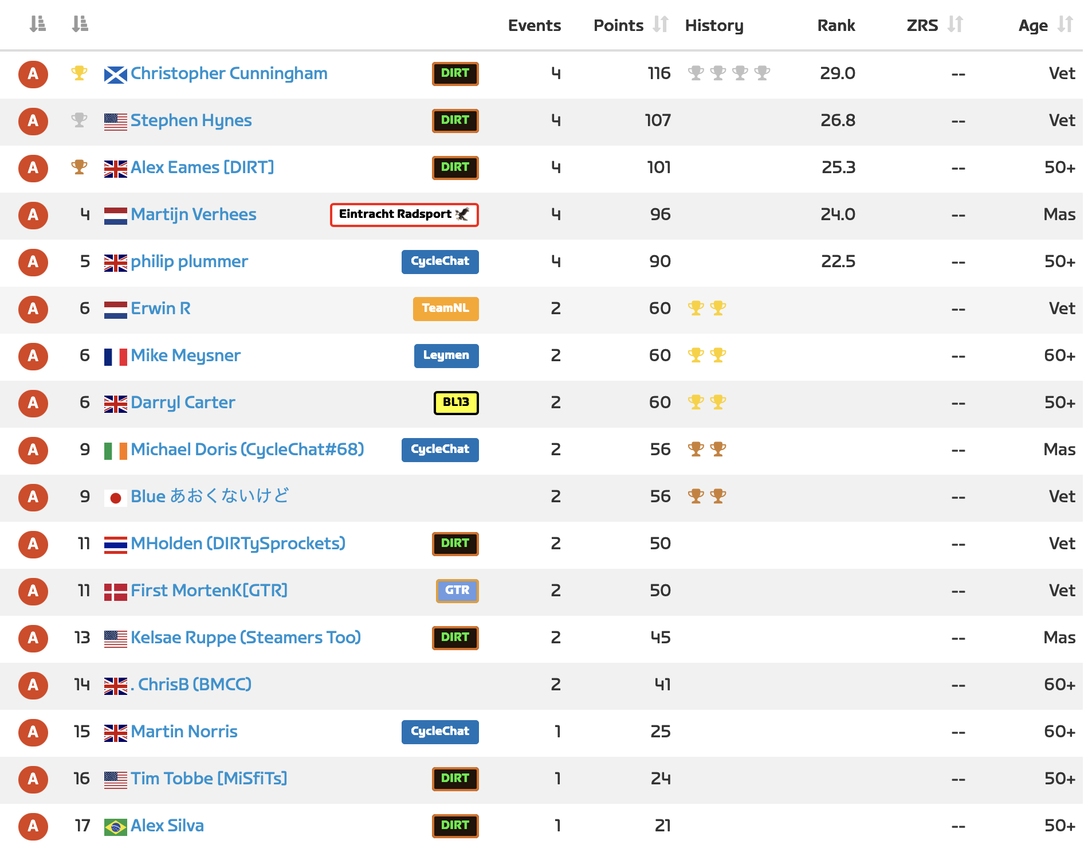Open Martijn Verhees rider profile
The image size is (1092, 852).
pos(193,214)
